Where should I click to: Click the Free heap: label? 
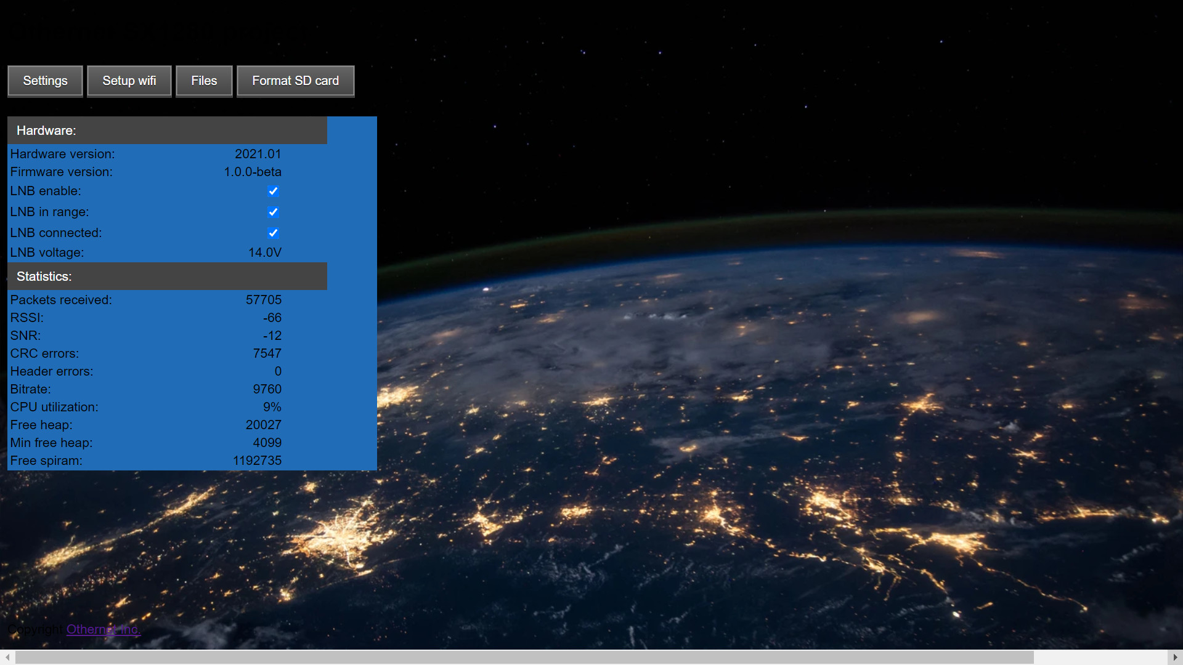coord(41,425)
